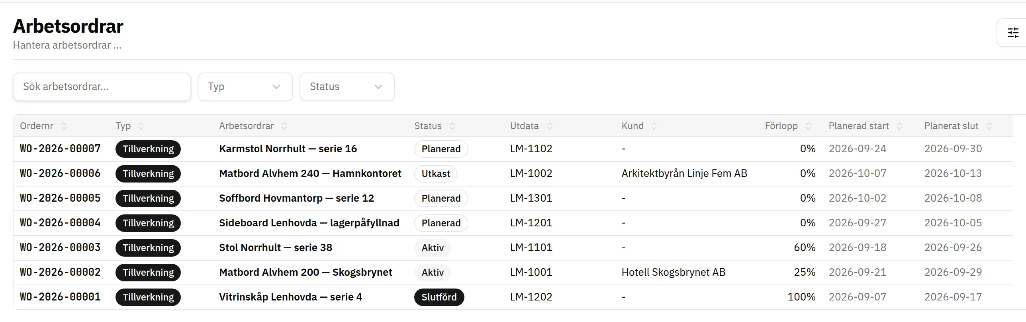Select Matbord Alvhem 200 — Skogsbrynet
The height and width of the screenshot is (322, 1026).
click(305, 272)
